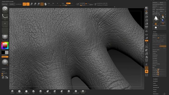Screen dimensions: 169x95
Task: Click the Rotate view icon on right shelf
Action: click(x=147, y=57)
